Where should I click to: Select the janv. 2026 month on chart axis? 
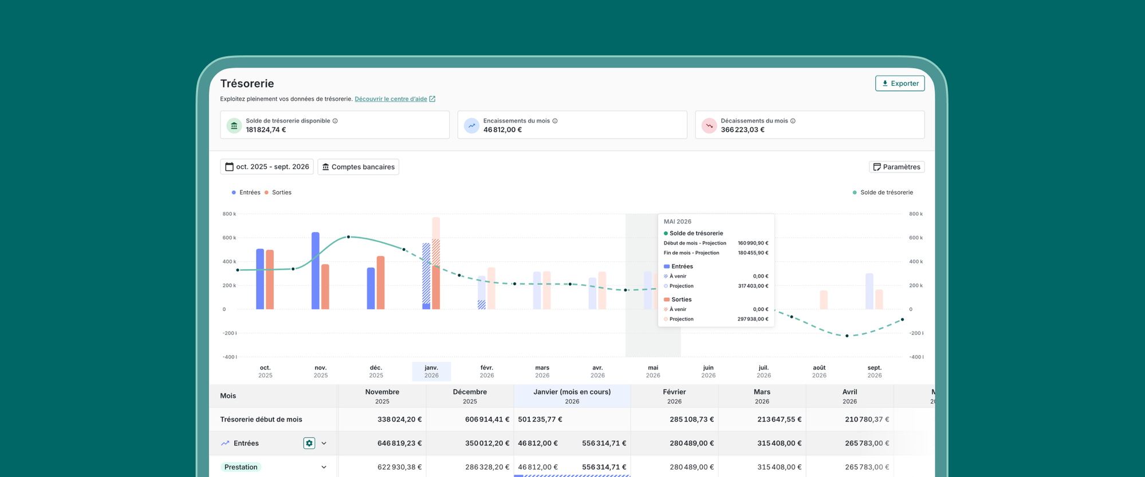point(431,372)
